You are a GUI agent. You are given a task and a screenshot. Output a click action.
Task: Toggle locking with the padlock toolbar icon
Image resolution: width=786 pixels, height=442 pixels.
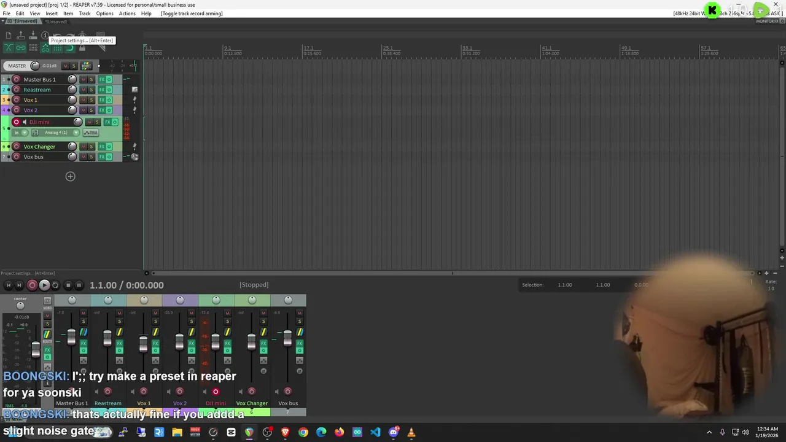(82, 47)
